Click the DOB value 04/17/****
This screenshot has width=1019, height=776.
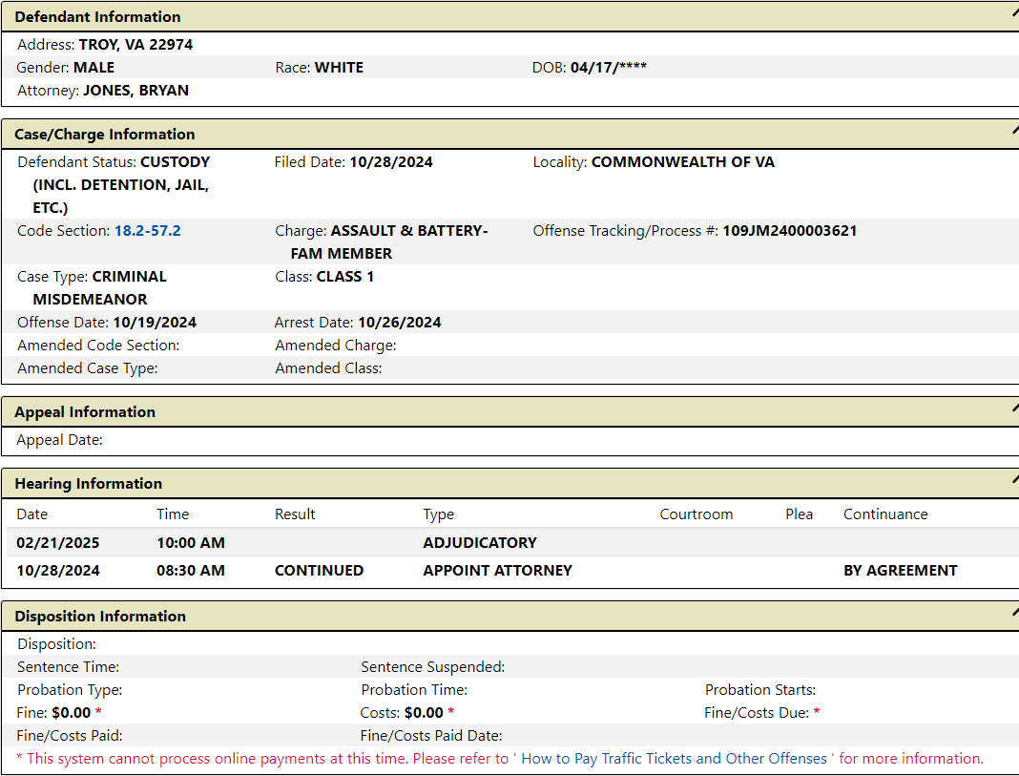609,68
